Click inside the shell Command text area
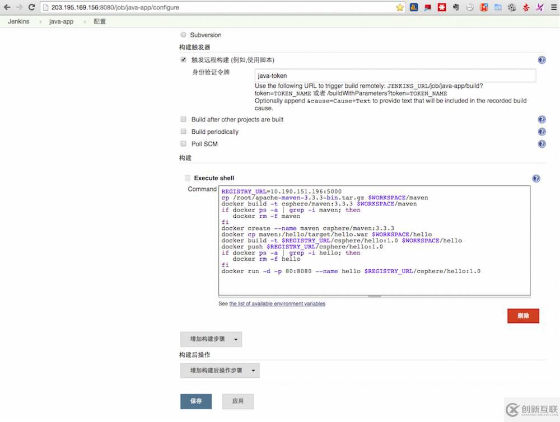 tap(374, 241)
